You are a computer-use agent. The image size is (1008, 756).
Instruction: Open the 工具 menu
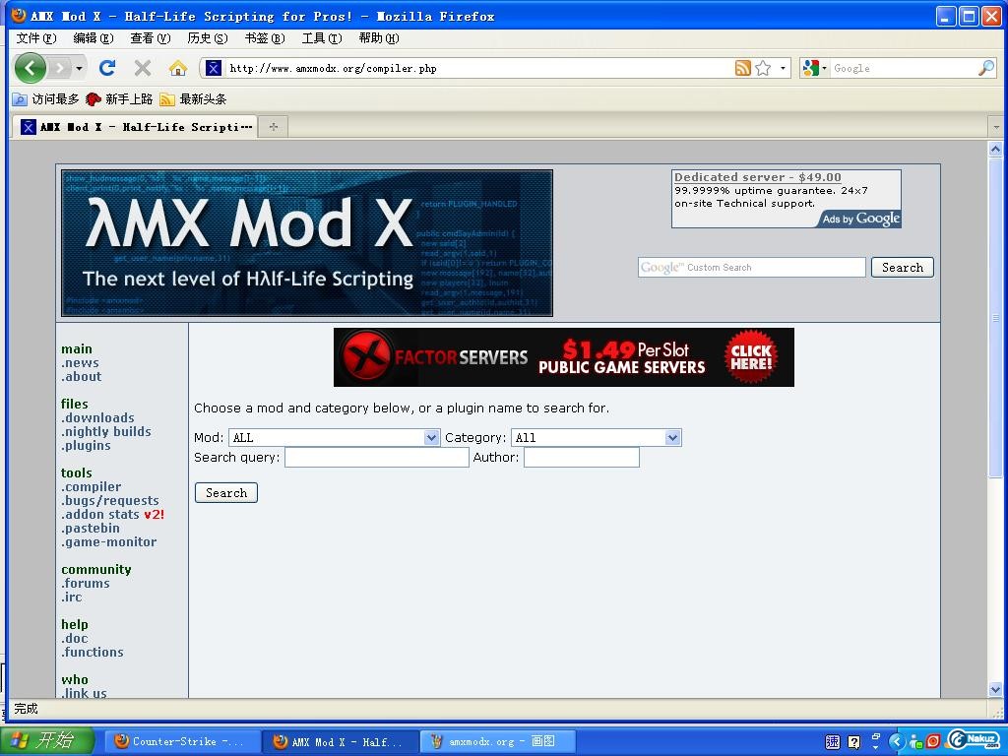pyautogui.click(x=322, y=38)
